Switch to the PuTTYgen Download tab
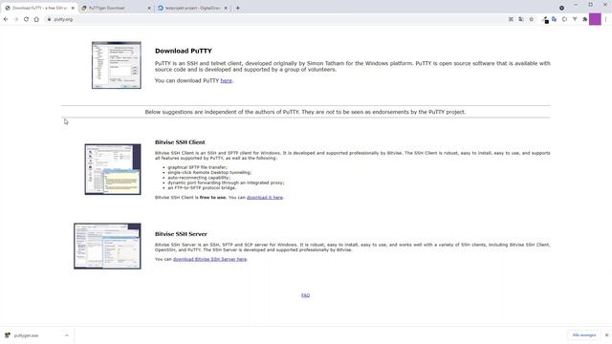612x344 pixels. 116,8
